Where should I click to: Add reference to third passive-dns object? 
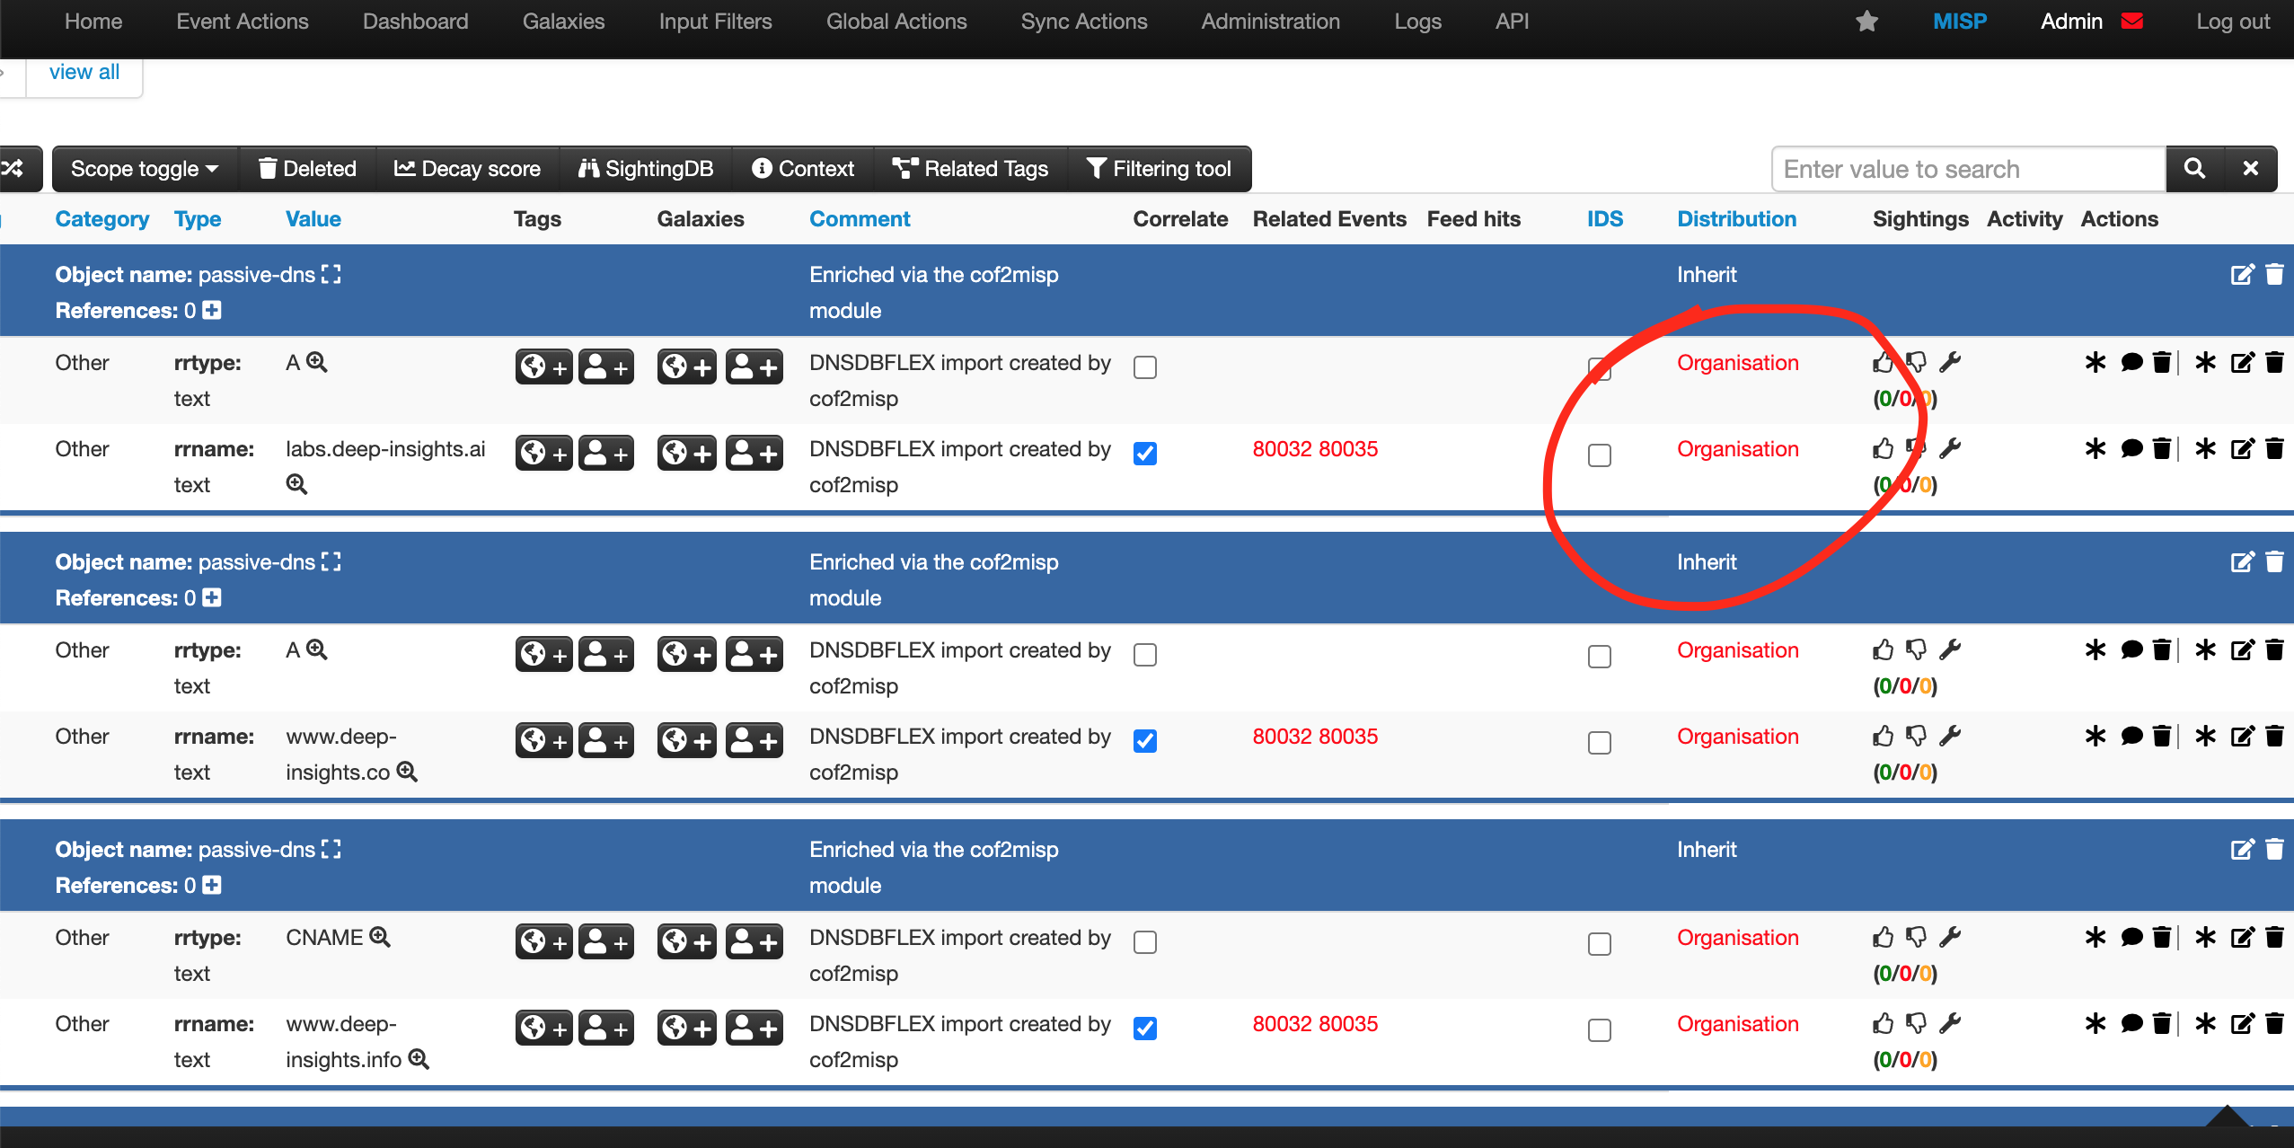(x=212, y=886)
